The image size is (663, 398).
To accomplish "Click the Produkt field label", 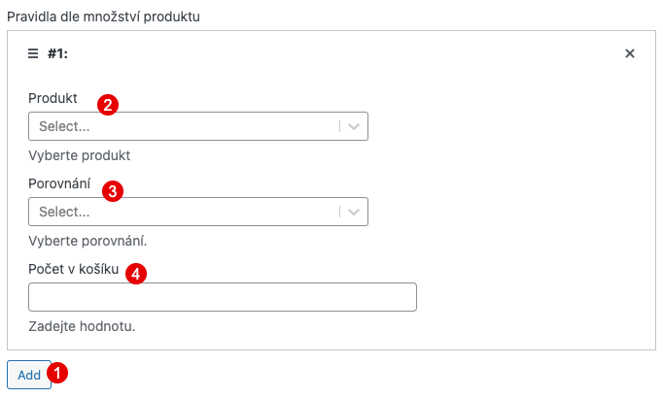I will coord(52,98).
